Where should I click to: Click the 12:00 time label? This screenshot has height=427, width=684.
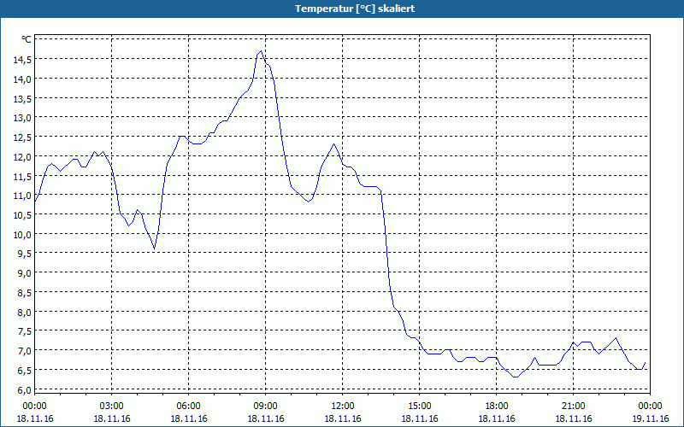coord(343,407)
